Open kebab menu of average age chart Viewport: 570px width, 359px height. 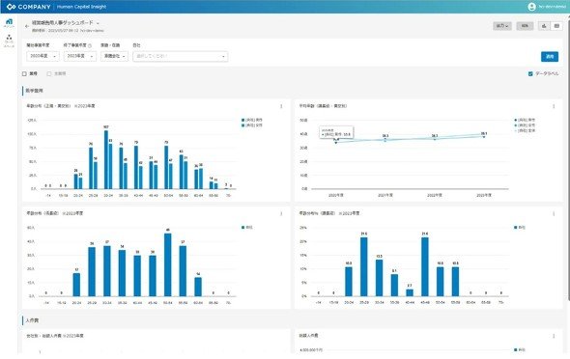pyautogui.click(x=554, y=106)
